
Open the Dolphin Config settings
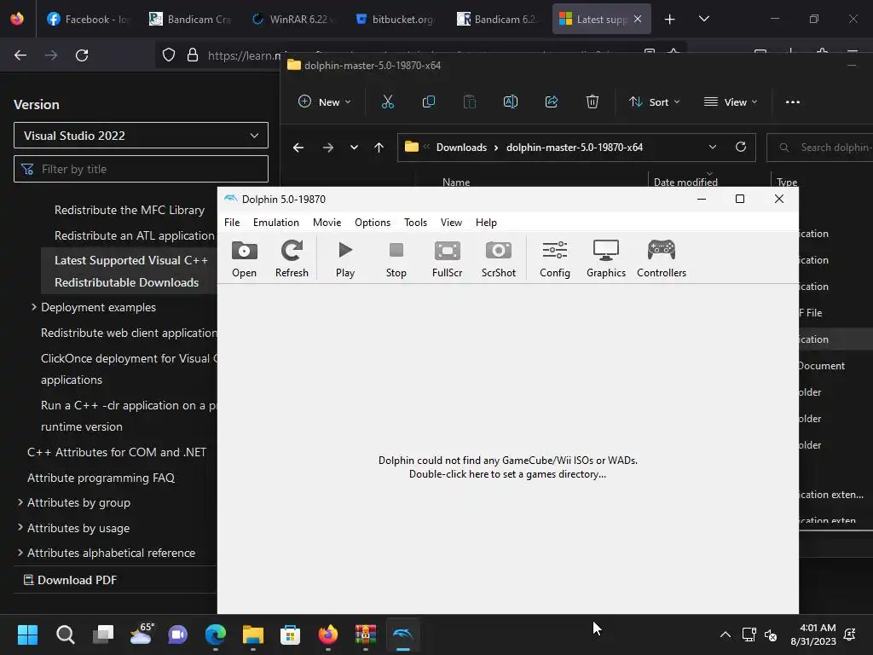coord(554,259)
